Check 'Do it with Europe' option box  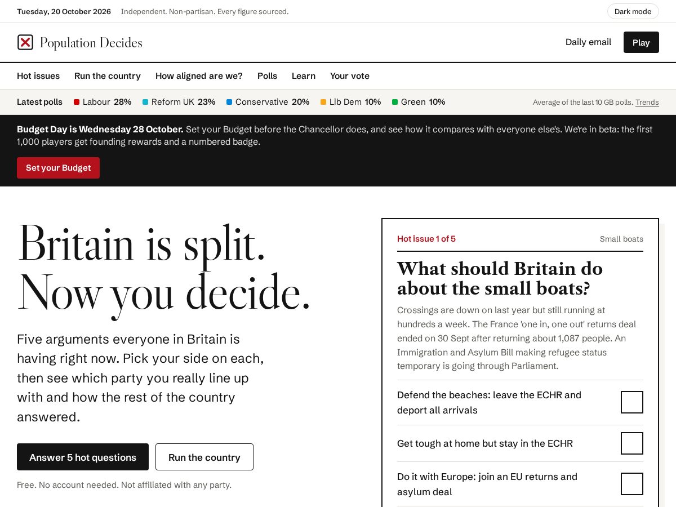point(631,484)
